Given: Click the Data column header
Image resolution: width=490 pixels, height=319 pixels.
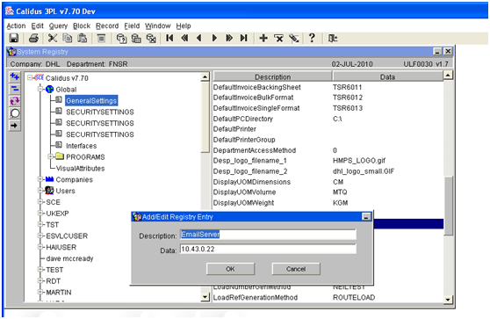Looking at the screenshot, I should click(387, 76).
